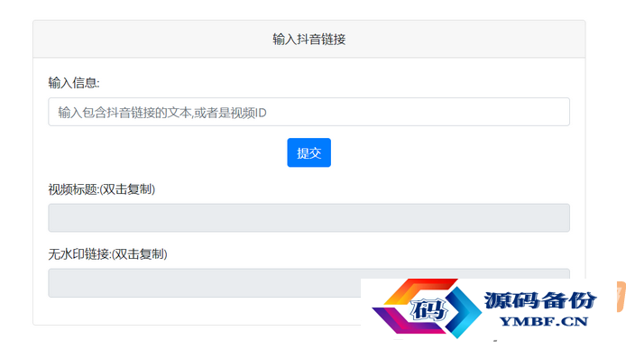Focus the Douyin link text input box

(x=309, y=112)
